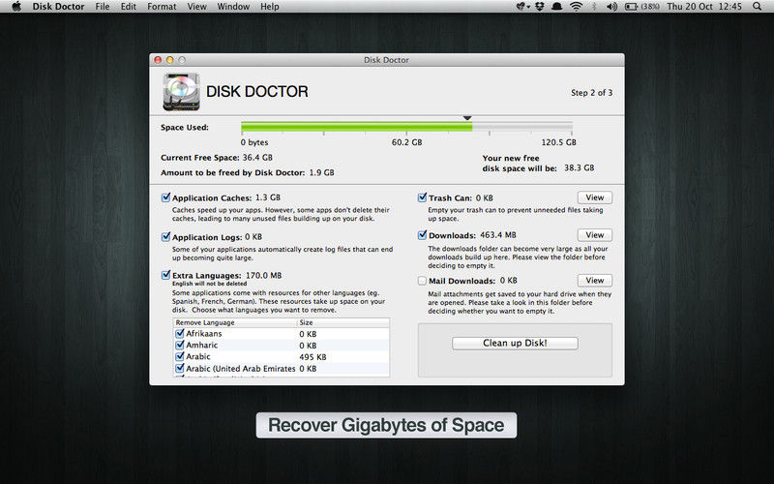This screenshot has height=484, width=774.
Task: Uncheck the Trash Can checkbox
Action: click(x=422, y=197)
